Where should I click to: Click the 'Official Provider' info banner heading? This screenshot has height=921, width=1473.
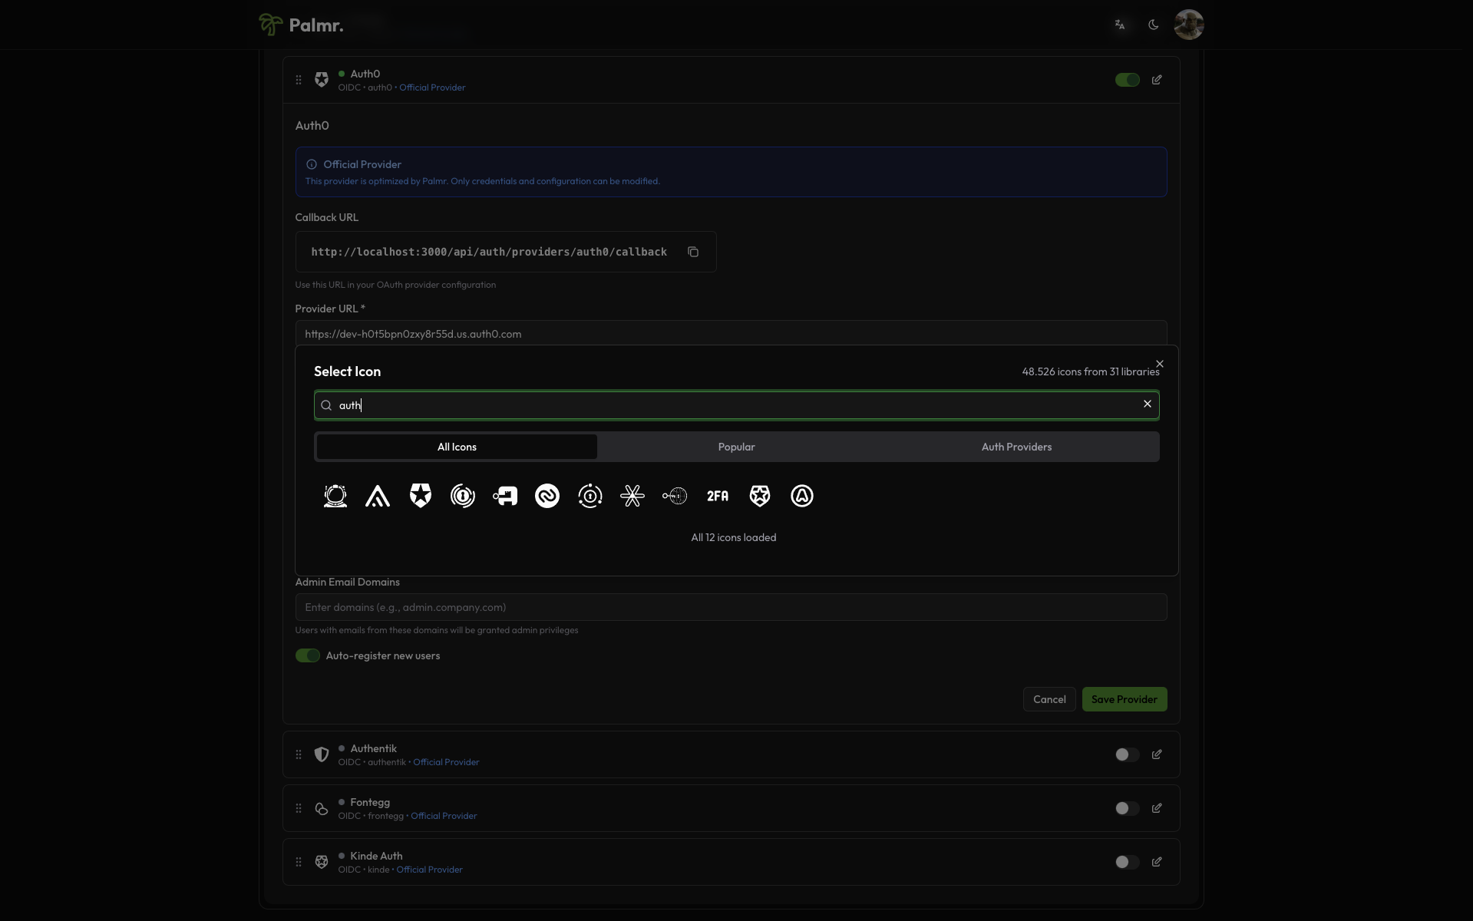pyautogui.click(x=362, y=164)
